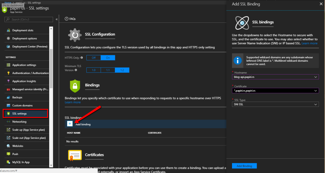Open Custom domains menu item
Viewport: 325px width, 173px height.
point(27,106)
